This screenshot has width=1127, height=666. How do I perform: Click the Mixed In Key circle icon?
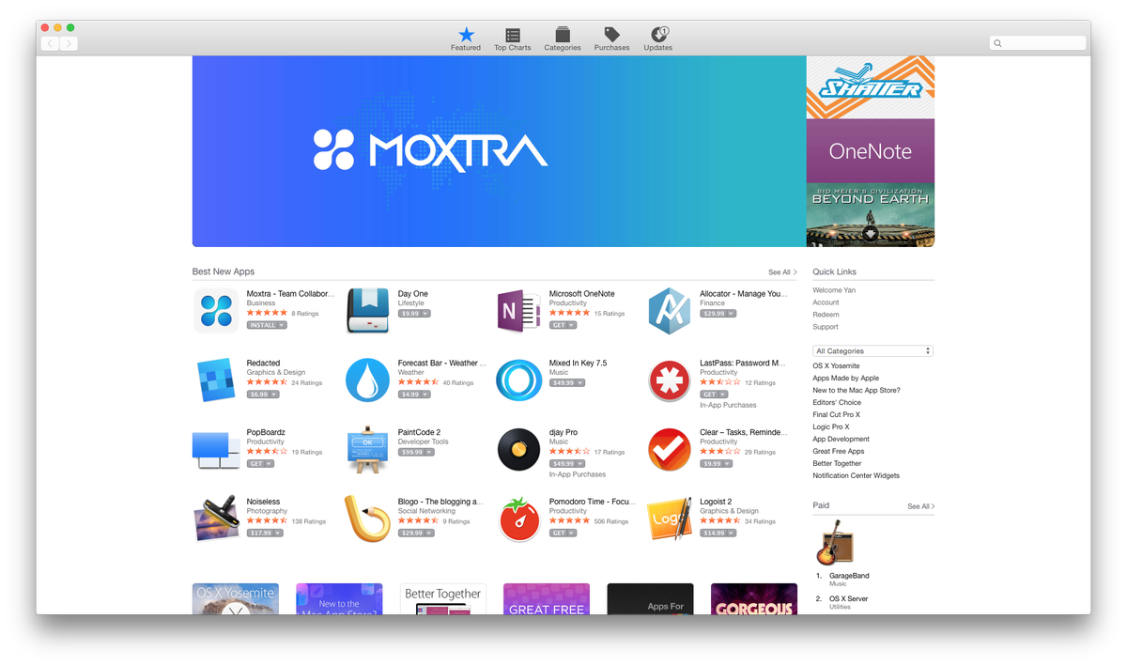coord(518,379)
